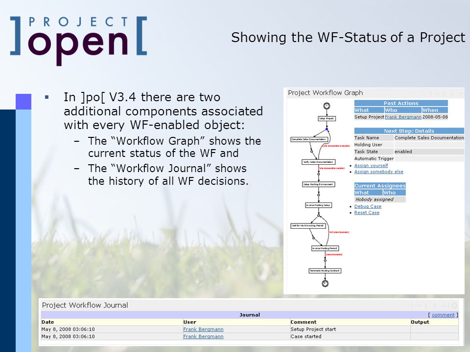Open Frank Bergmann link in Case started row
This screenshot has width=470, height=352.
pos(203,336)
